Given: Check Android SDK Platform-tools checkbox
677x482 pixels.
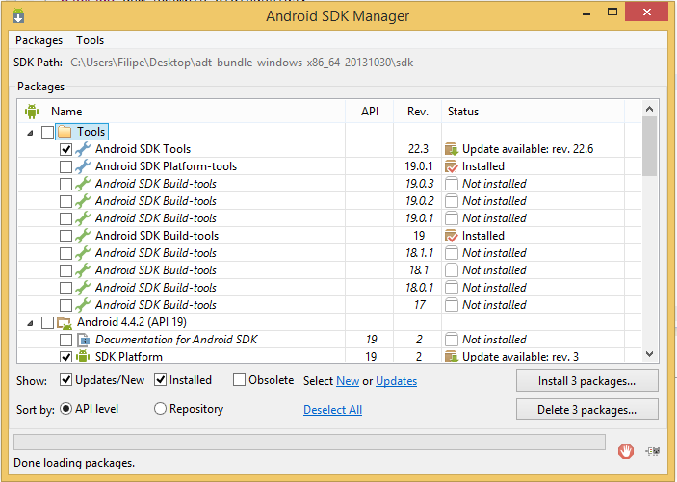Looking at the screenshot, I should [x=65, y=166].
